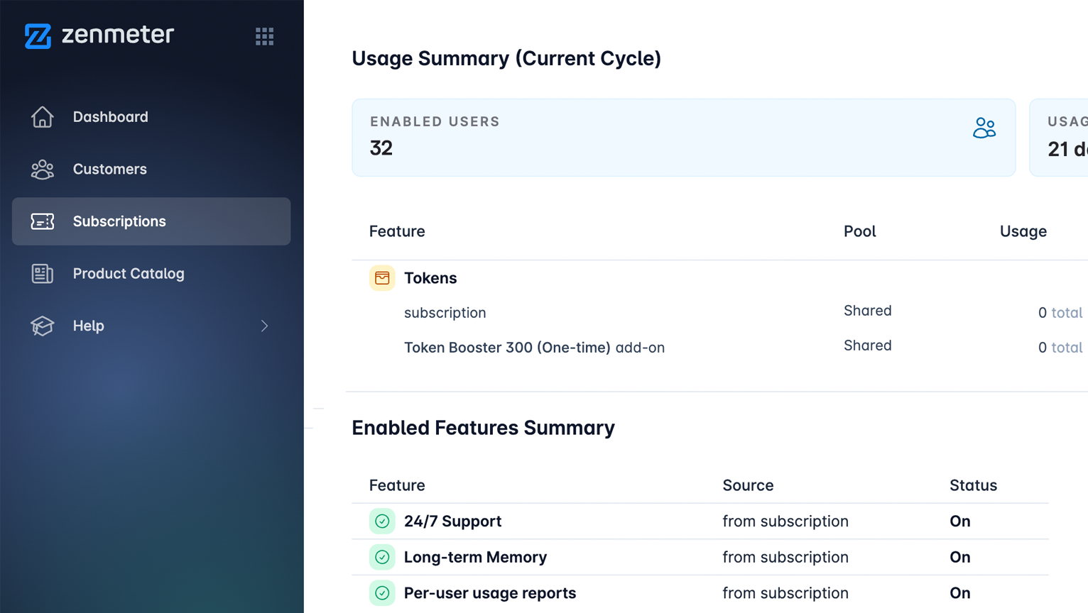Image resolution: width=1088 pixels, height=613 pixels.
Task: Open the Customers menu item
Action: tap(151, 169)
